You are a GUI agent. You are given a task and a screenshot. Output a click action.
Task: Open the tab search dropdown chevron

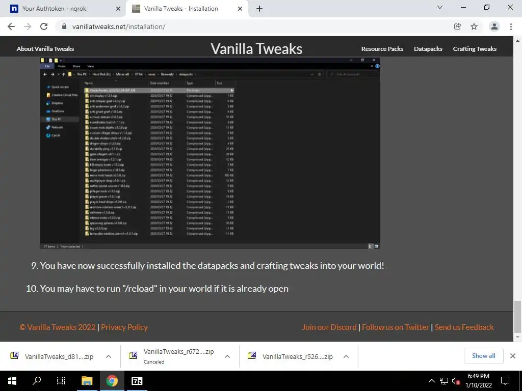pos(440,7)
